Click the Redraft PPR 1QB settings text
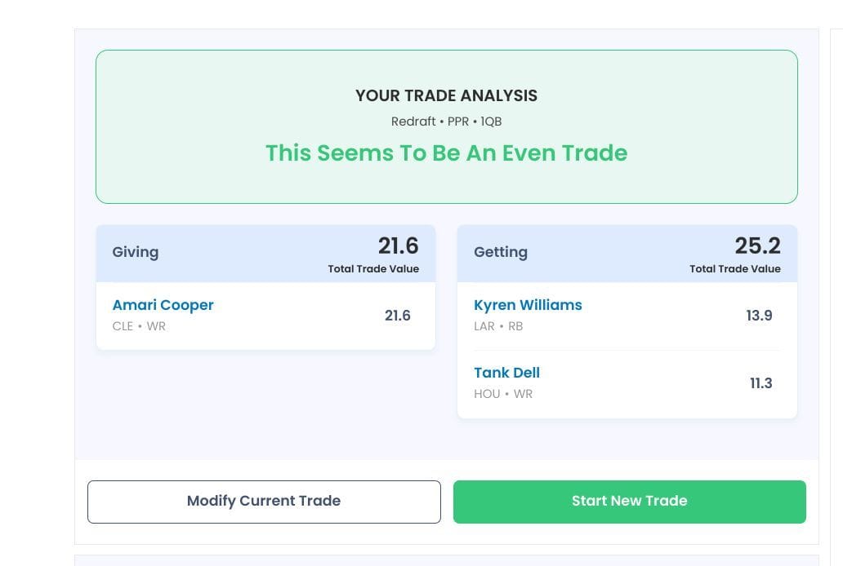 click(446, 121)
